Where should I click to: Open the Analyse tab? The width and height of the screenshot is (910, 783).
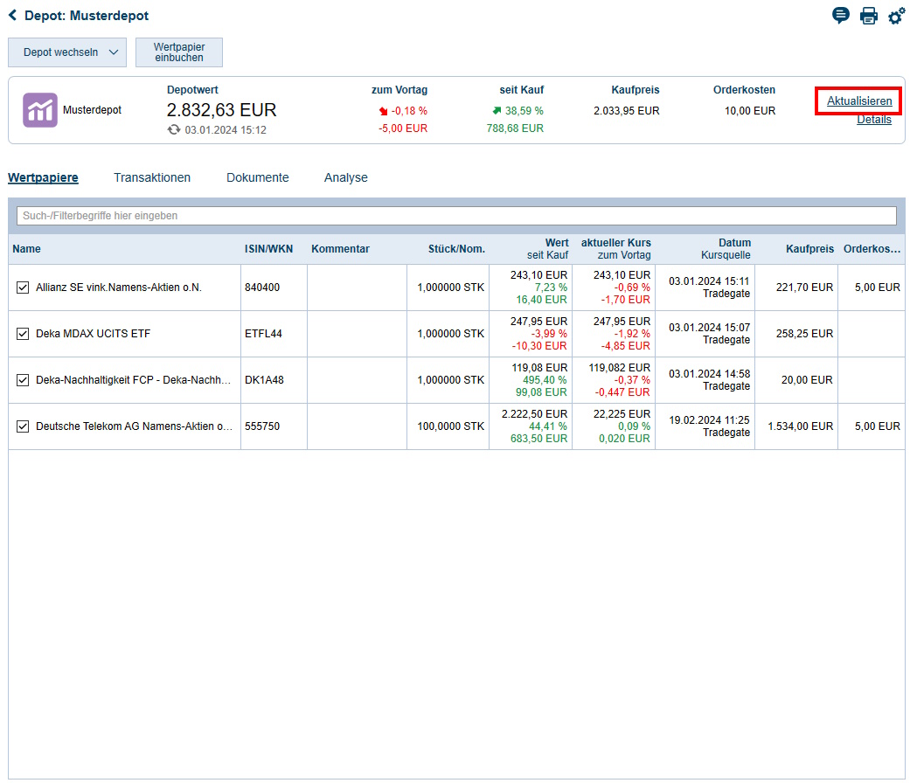[346, 177]
